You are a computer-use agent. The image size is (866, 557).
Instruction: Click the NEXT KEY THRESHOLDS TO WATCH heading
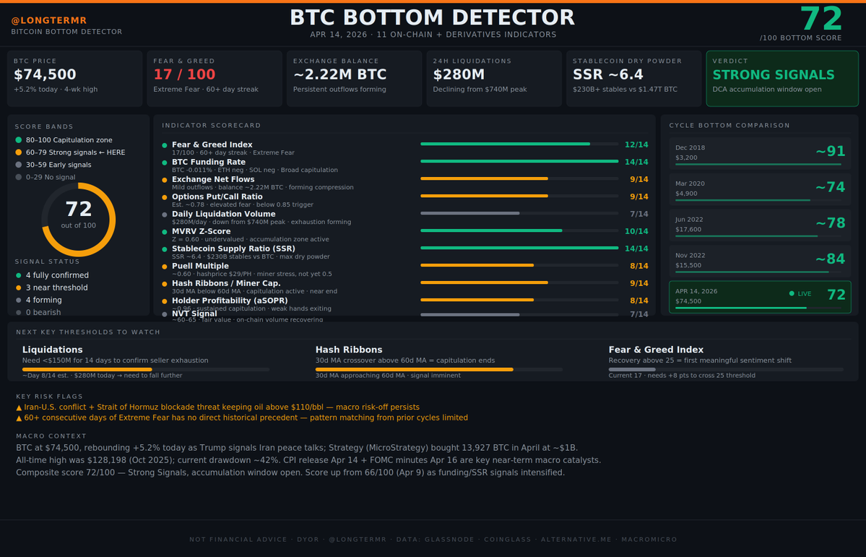[88, 332]
